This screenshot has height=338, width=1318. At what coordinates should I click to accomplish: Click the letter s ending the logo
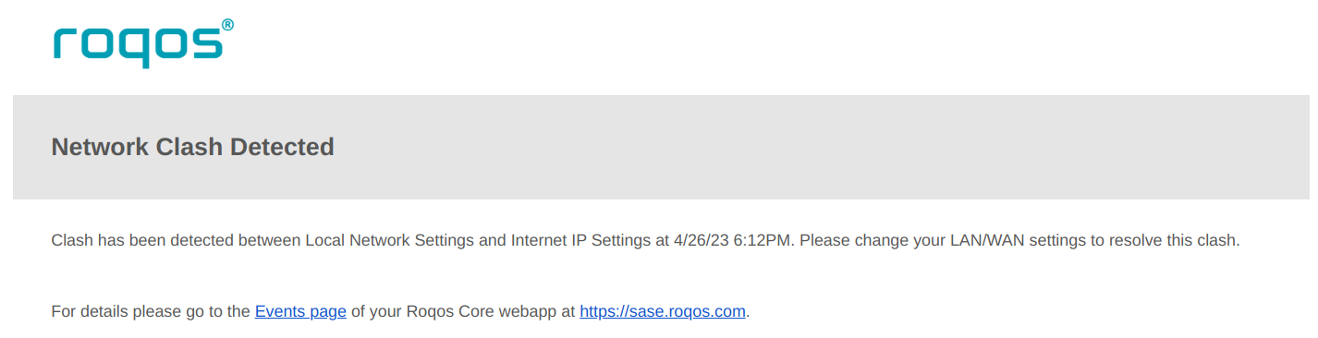(x=207, y=43)
